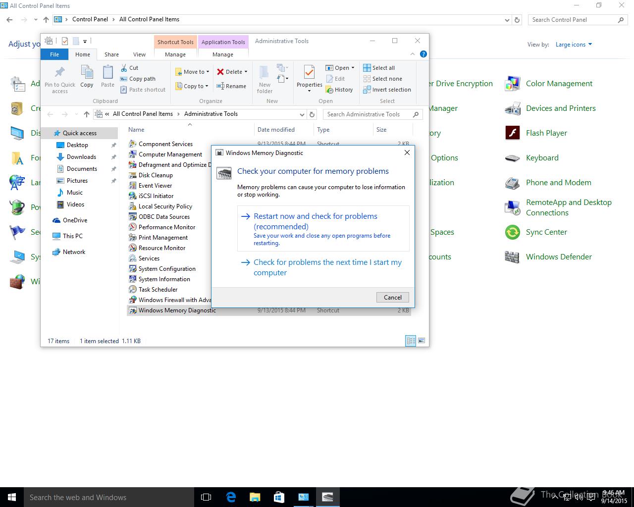Switch to the Share ribbon tab
The image size is (634, 507).
point(111,54)
